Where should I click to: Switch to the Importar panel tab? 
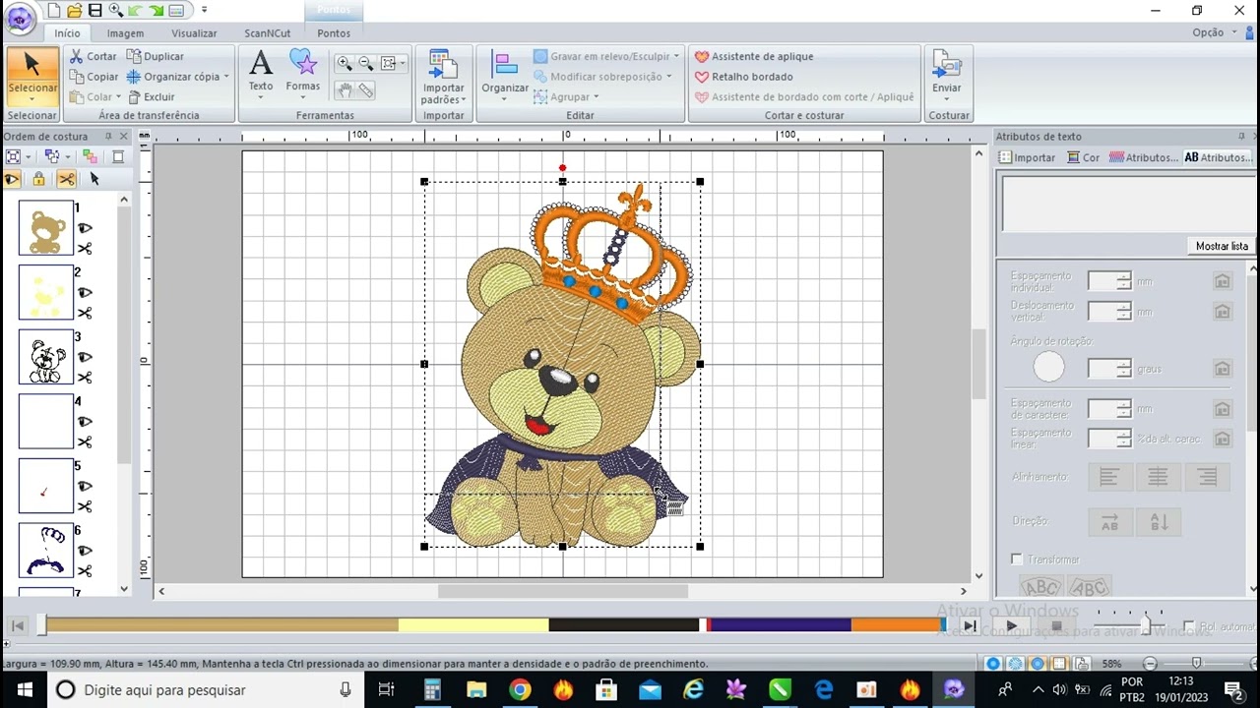pyautogui.click(x=1027, y=157)
